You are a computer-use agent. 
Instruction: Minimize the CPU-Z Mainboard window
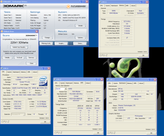click(x=149, y=80)
